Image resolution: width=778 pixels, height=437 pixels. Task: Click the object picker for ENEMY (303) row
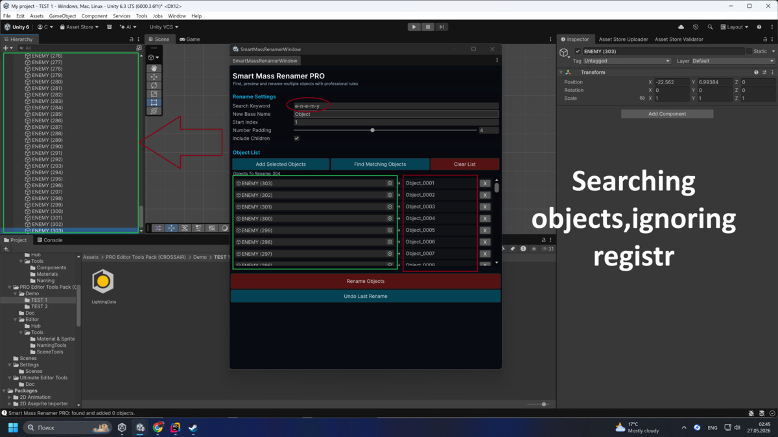pos(390,183)
